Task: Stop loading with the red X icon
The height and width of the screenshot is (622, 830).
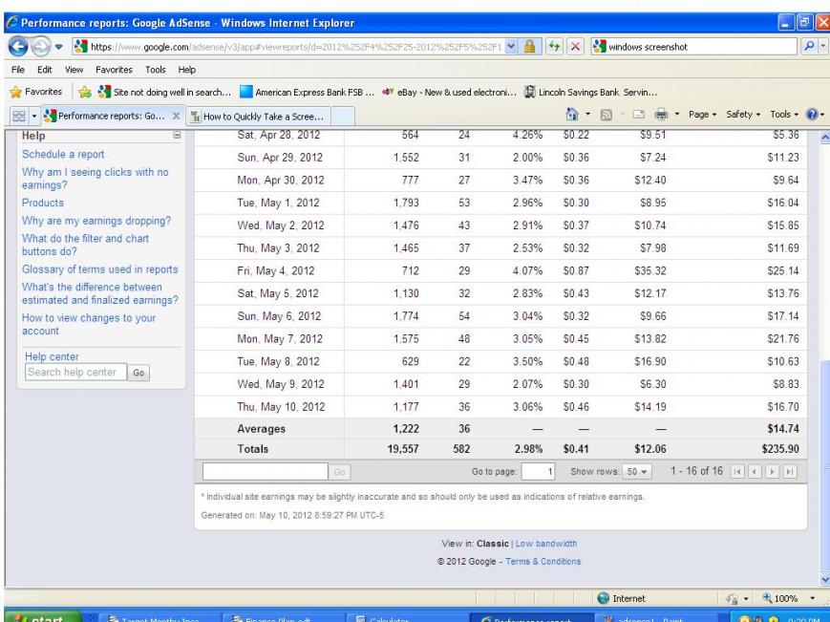Action: (x=575, y=47)
